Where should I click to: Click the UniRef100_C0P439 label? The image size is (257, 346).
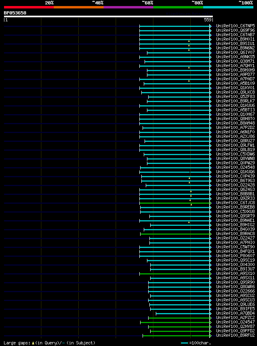(235, 176)
